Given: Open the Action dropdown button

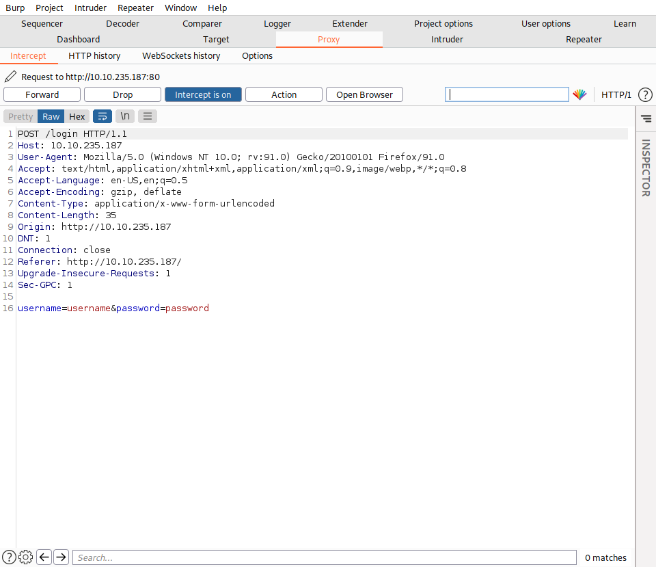Looking at the screenshot, I should click(284, 94).
